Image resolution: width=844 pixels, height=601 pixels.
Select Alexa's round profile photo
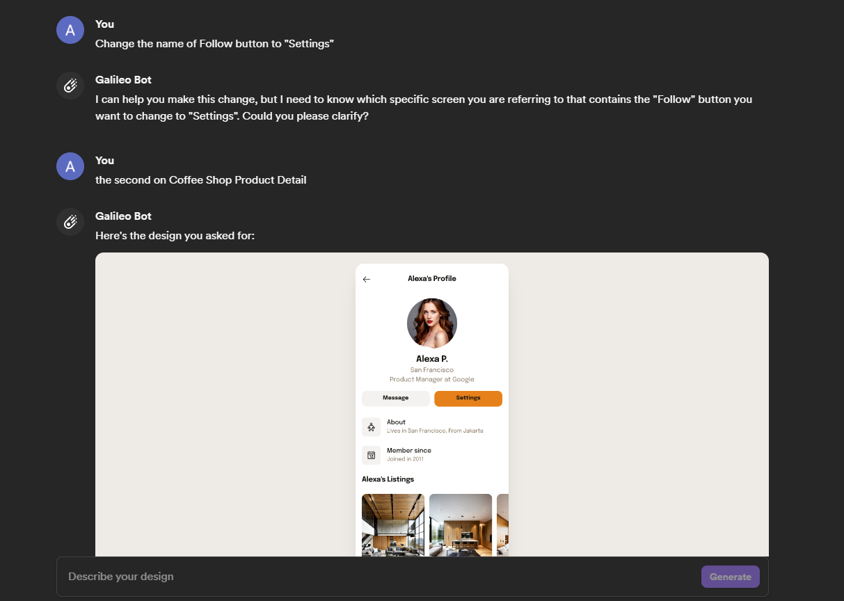click(431, 323)
